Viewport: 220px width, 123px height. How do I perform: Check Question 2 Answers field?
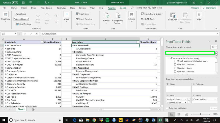[x=175, y=71]
